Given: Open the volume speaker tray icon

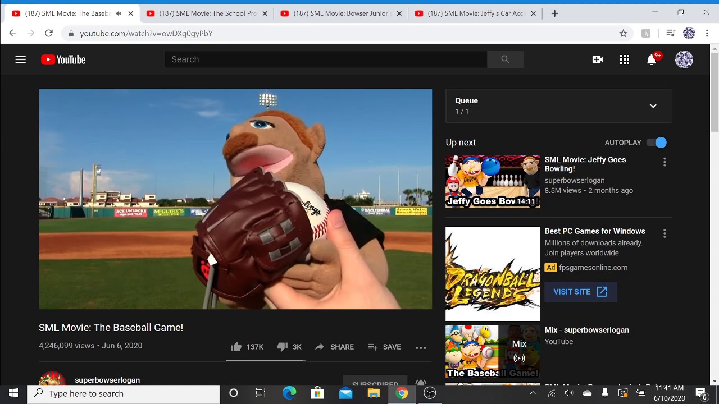Looking at the screenshot, I should [x=568, y=393].
